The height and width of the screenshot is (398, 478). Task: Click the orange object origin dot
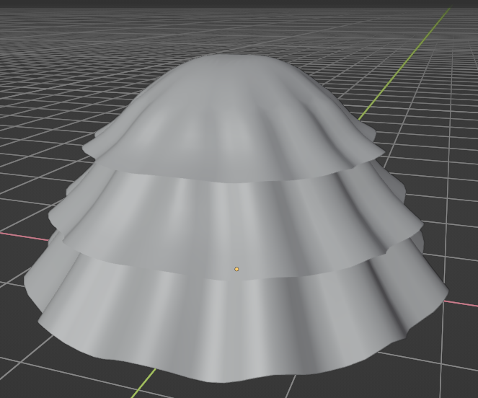pos(236,269)
